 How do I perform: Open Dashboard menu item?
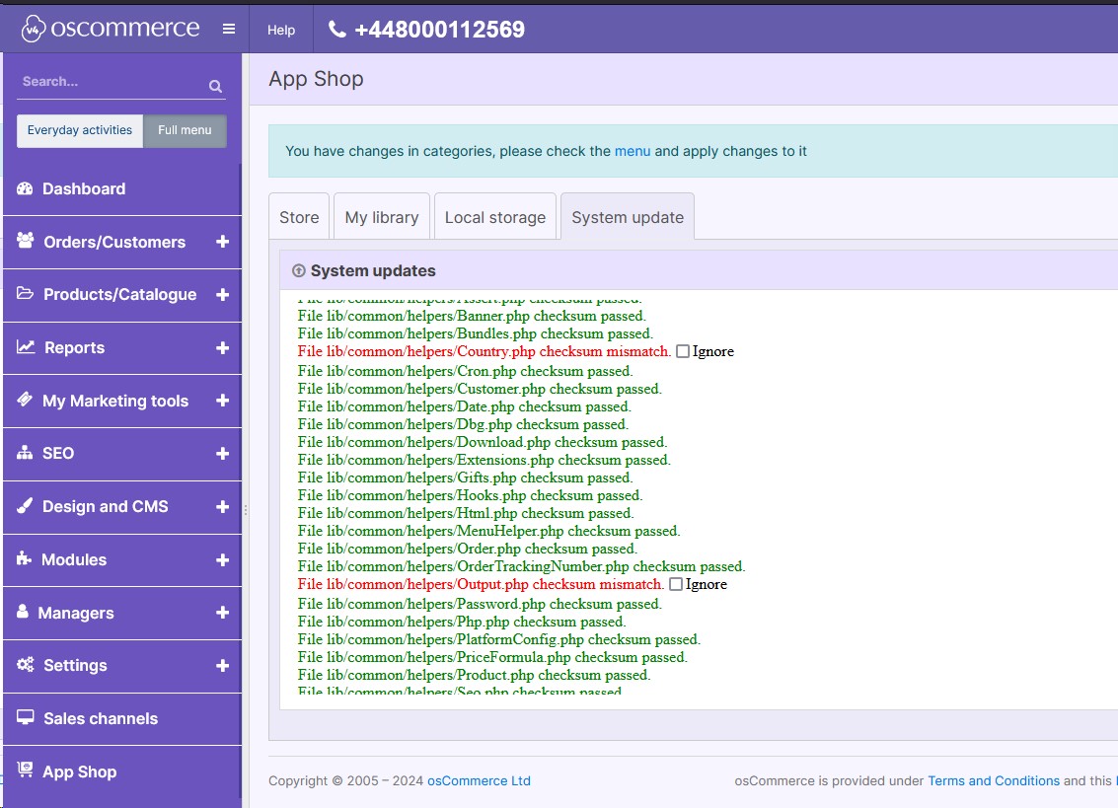(122, 189)
